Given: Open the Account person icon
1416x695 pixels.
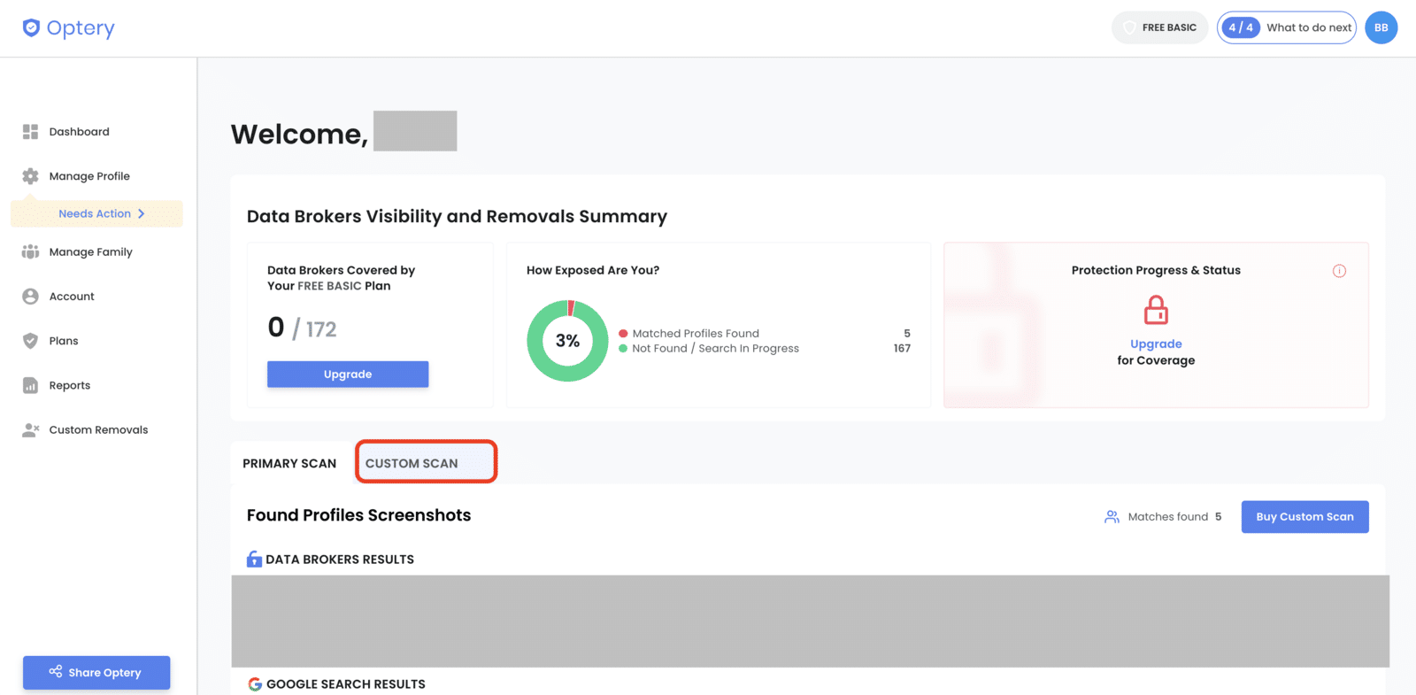Looking at the screenshot, I should coord(30,297).
